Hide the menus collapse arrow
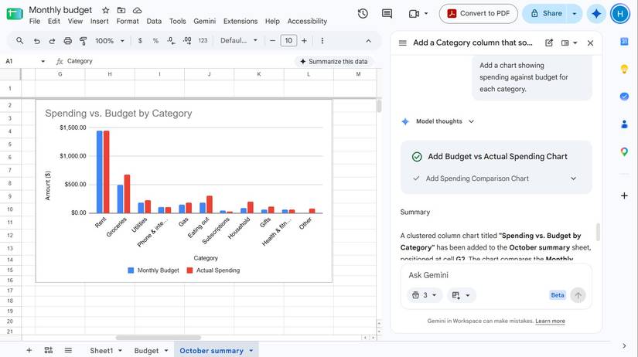 [x=368, y=41]
